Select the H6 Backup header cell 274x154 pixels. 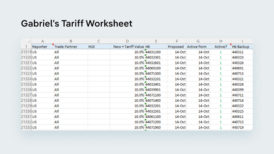tap(241, 47)
